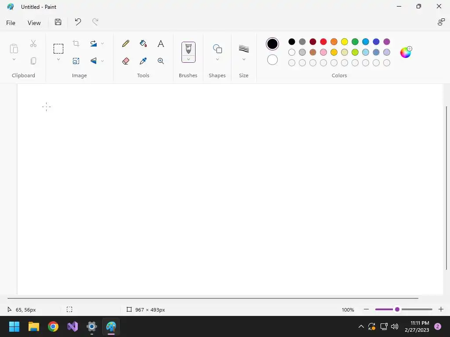Image resolution: width=450 pixels, height=337 pixels.
Task: Open Settings gear app from the taskbar
Action: click(92, 326)
